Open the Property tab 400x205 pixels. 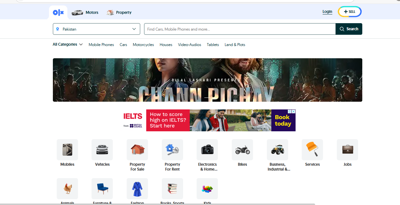click(119, 13)
